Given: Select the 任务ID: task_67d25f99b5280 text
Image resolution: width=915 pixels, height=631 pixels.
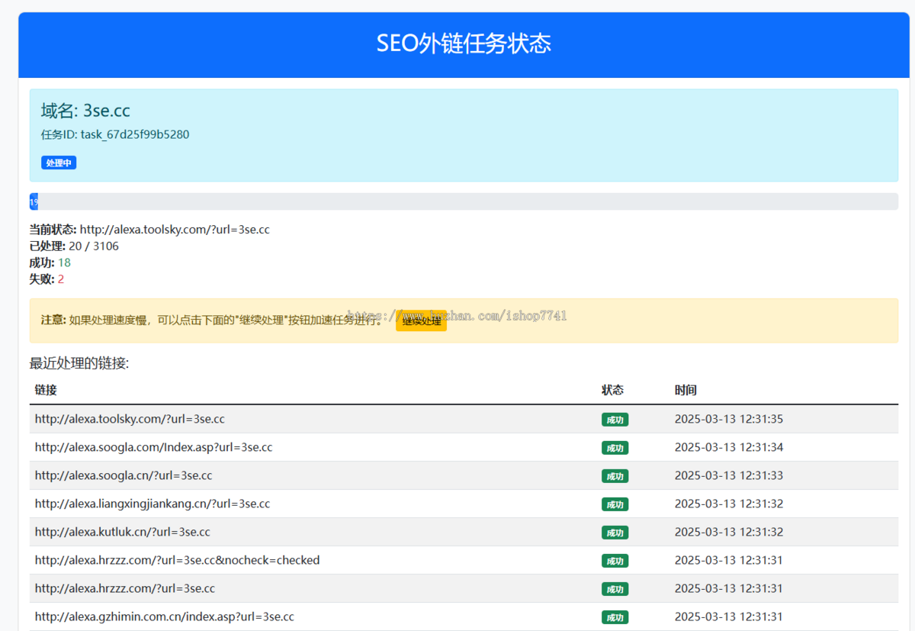Looking at the screenshot, I should click(x=115, y=134).
